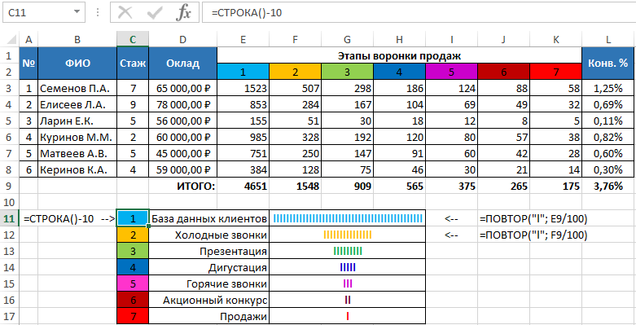Click conversion value 1,25%
This screenshot has height=325, width=636.
pyautogui.click(x=608, y=88)
